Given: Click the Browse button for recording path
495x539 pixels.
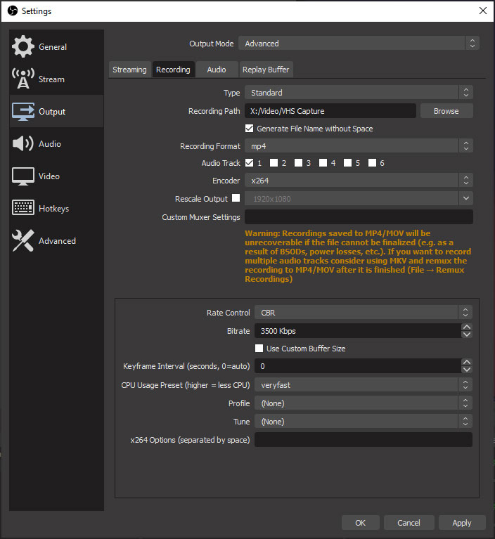Looking at the screenshot, I should (446, 111).
